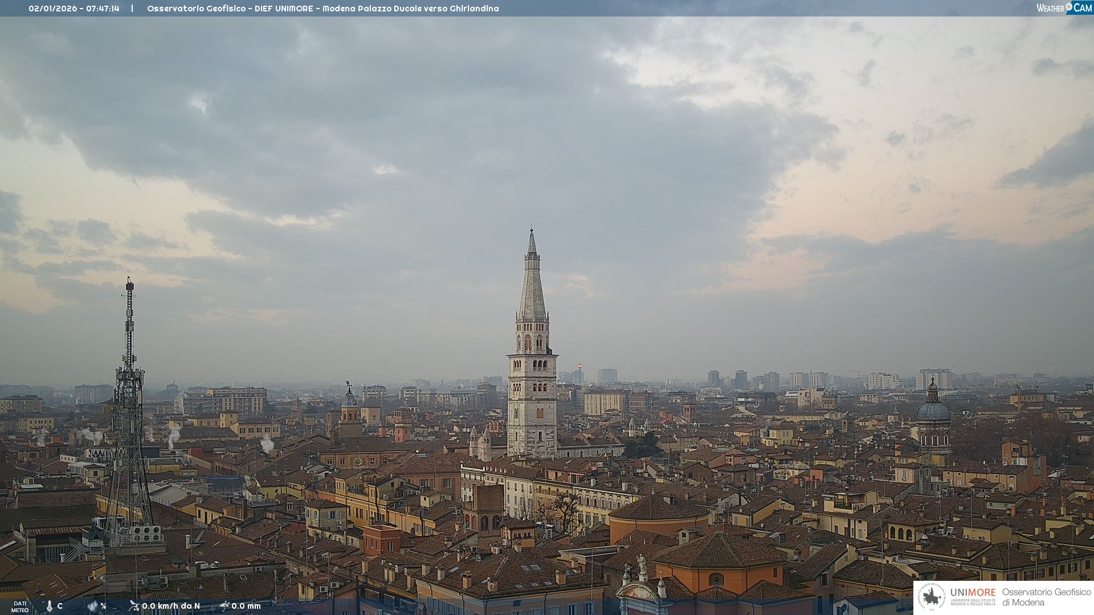Viewport: 1094px width, 615px height.
Task: Click the round UNIMORE university seal
Action: [x=932, y=597]
